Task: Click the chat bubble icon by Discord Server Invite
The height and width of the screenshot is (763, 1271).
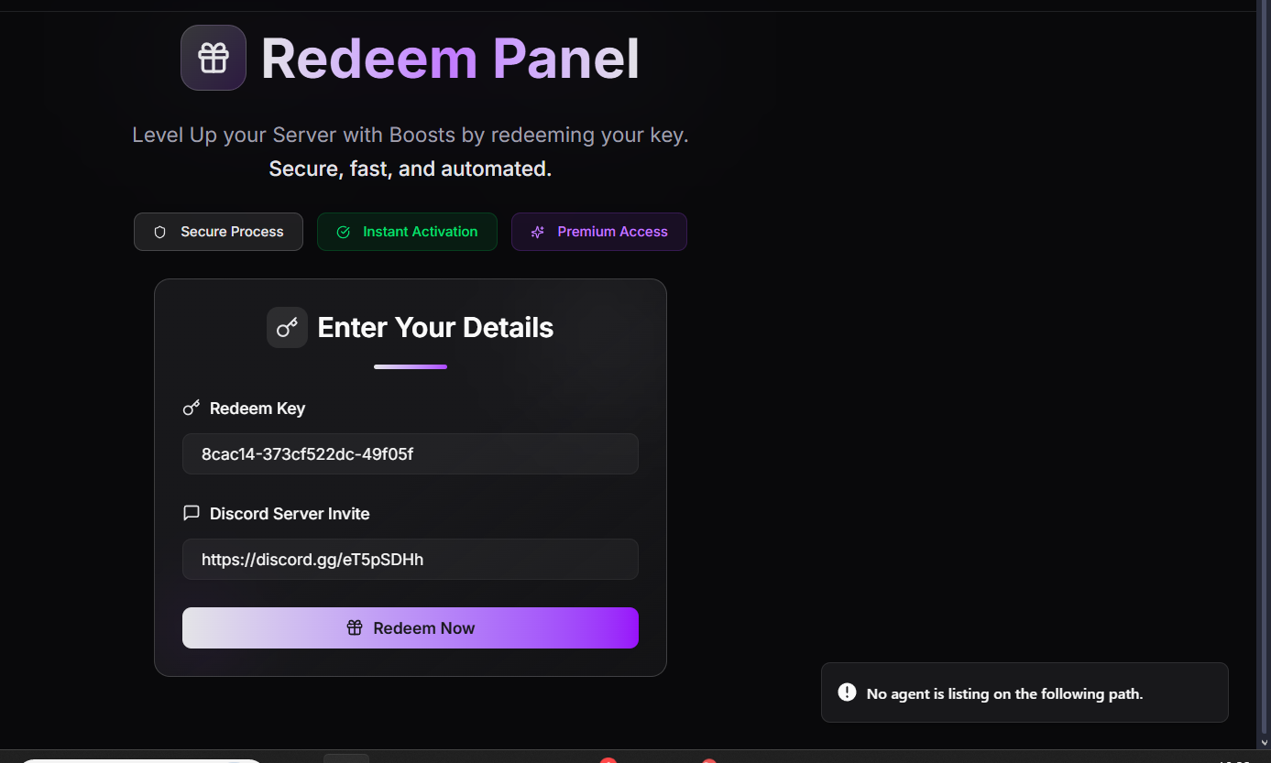Action: (192, 513)
